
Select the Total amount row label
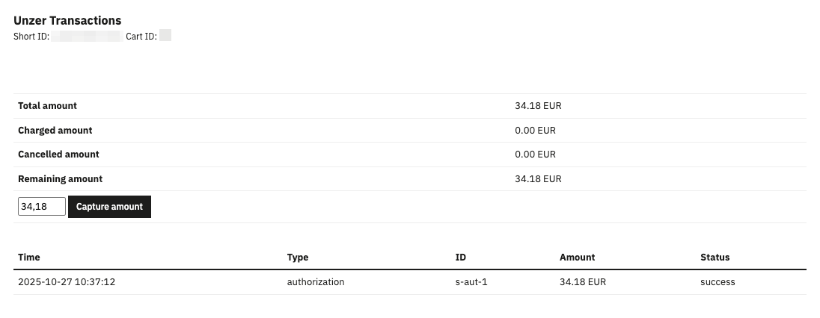click(47, 106)
